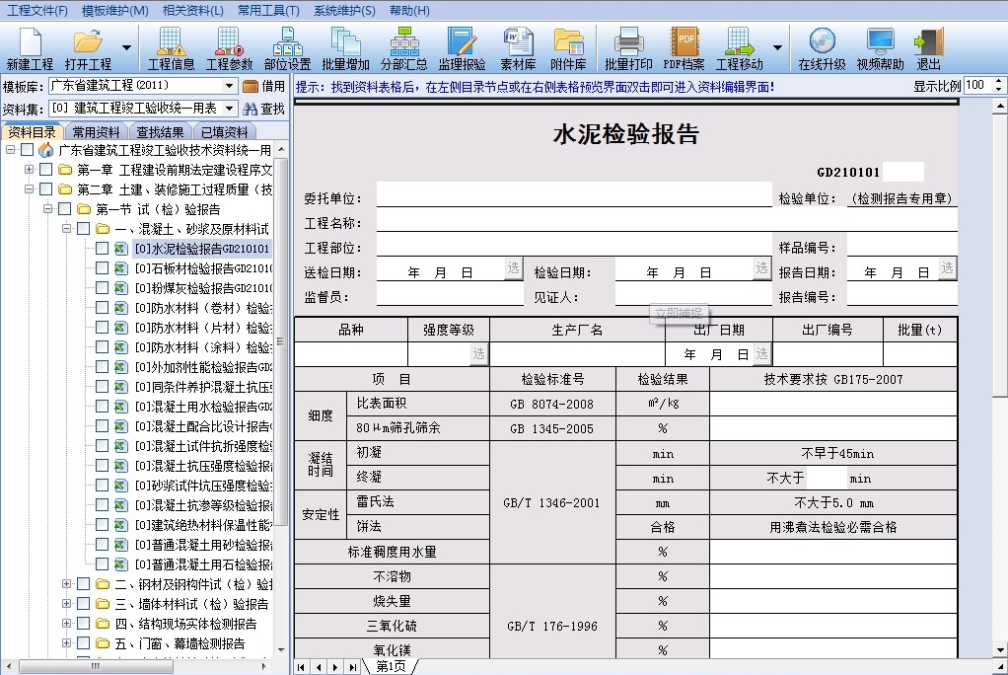
Task: Click the 选 button beside 送检日期
Action: pyautogui.click(x=513, y=268)
